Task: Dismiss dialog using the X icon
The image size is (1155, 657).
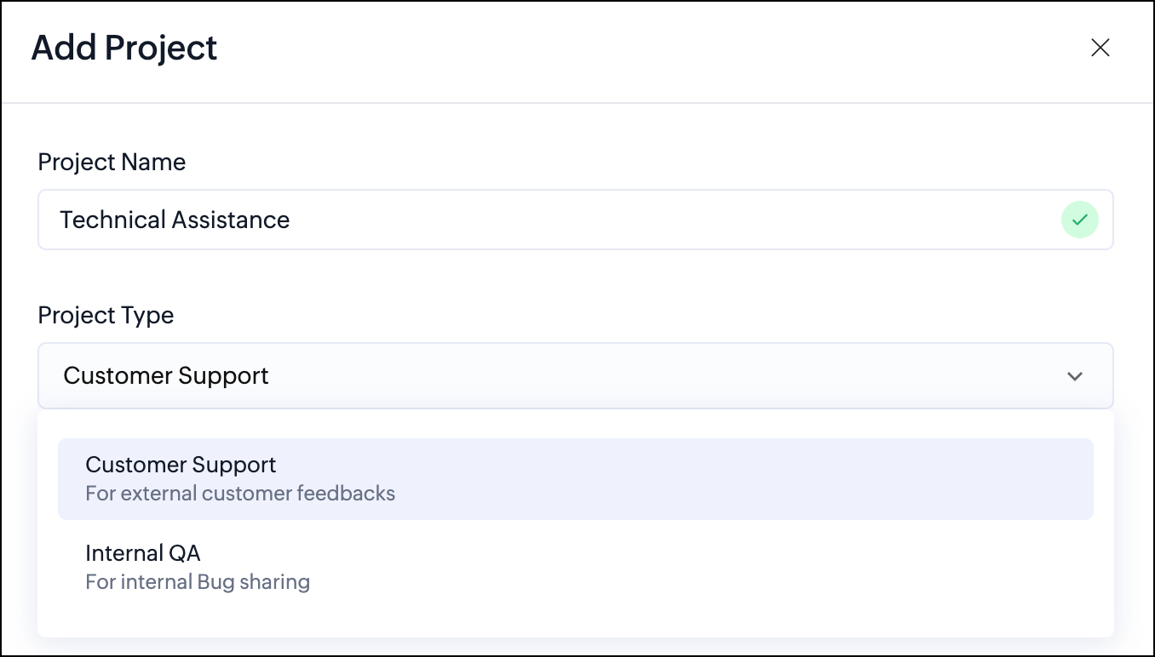Action: click(x=1100, y=48)
